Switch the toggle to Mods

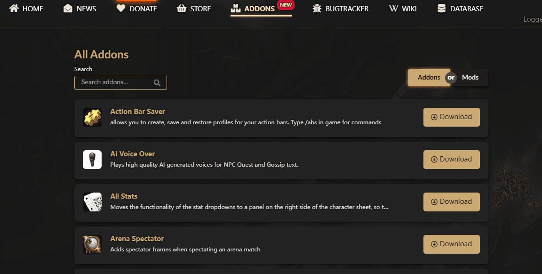click(x=470, y=78)
